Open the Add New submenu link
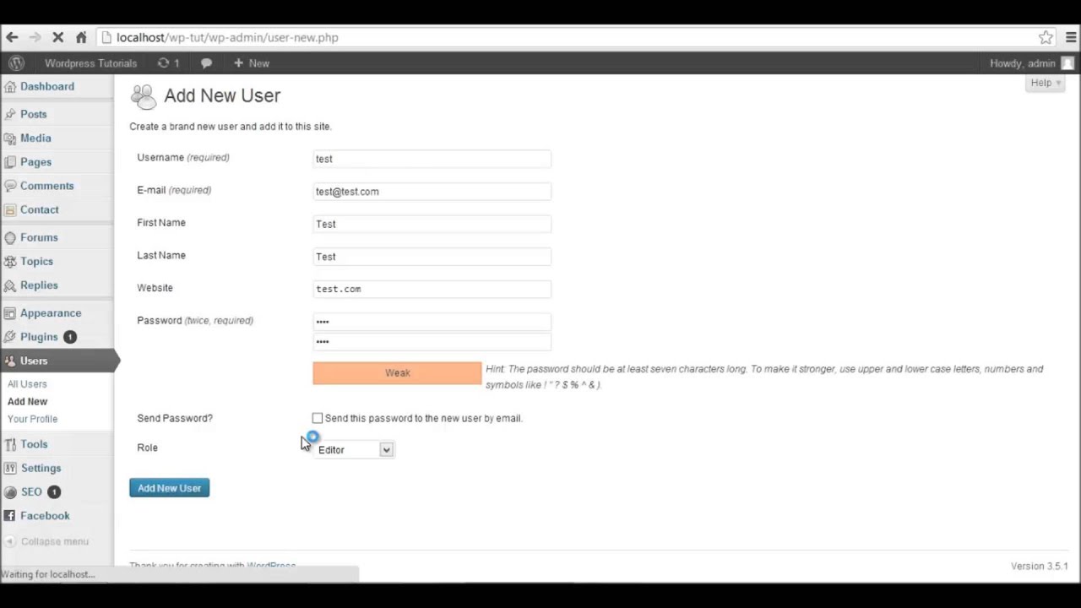 (27, 401)
